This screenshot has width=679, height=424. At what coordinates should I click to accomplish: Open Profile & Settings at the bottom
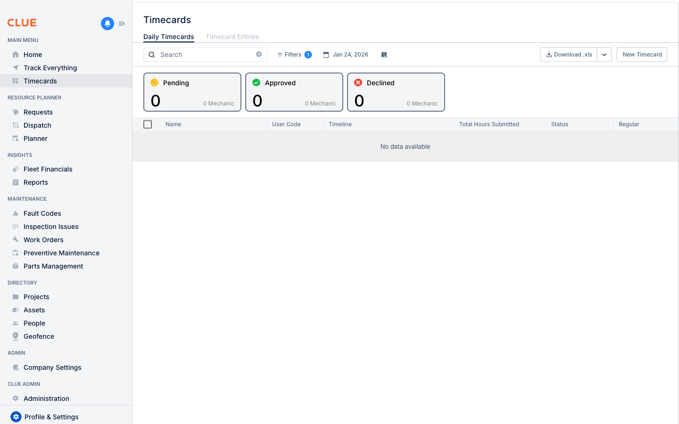click(52, 416)
